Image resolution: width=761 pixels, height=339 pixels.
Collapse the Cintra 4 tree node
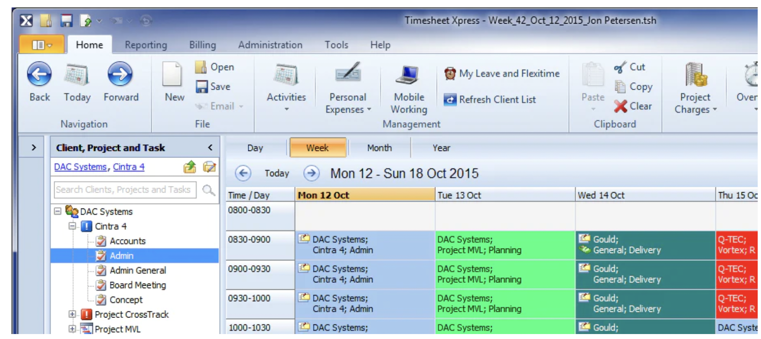pos(72,226)
